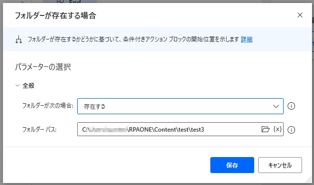
Task: Click the conditional branch icon in banner
Action: [x=18, y=39]
